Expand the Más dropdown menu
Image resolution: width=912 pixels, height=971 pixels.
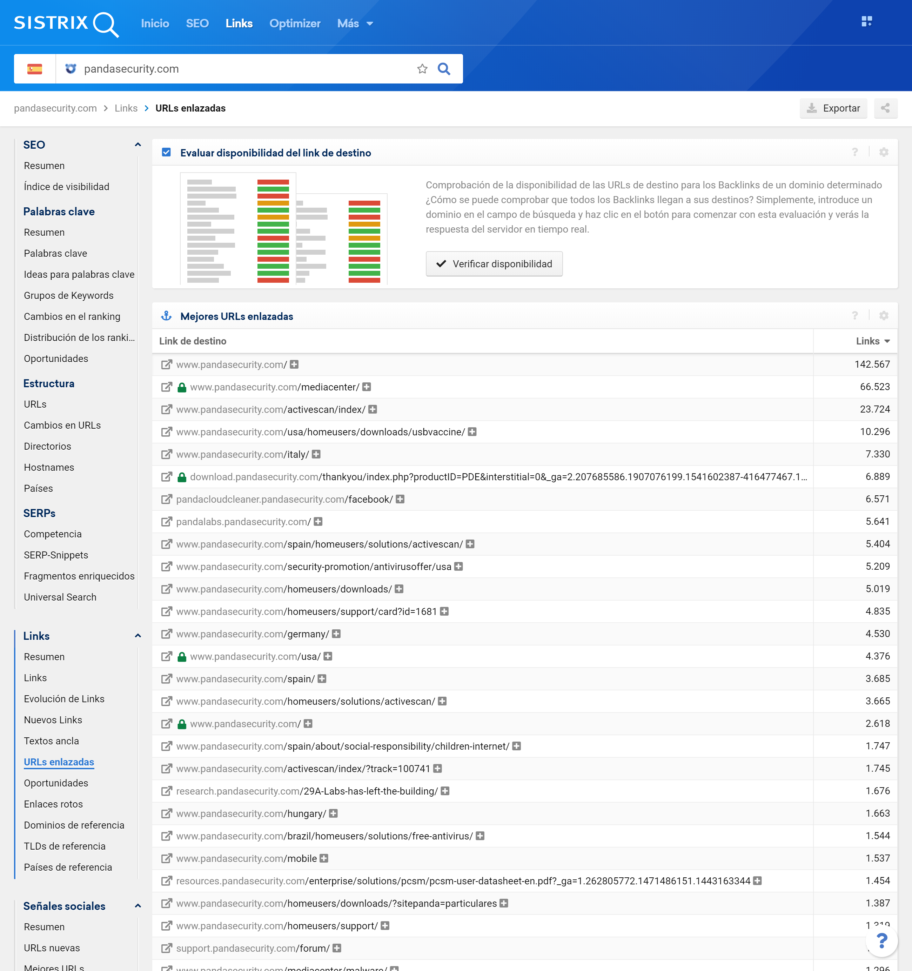(355, 24)
